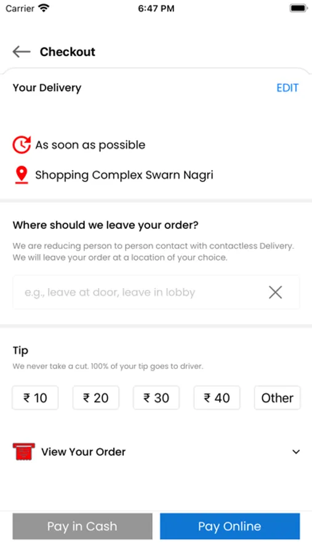
Task: Select the ₹ 10 tip option
Action: click(35, 398)
